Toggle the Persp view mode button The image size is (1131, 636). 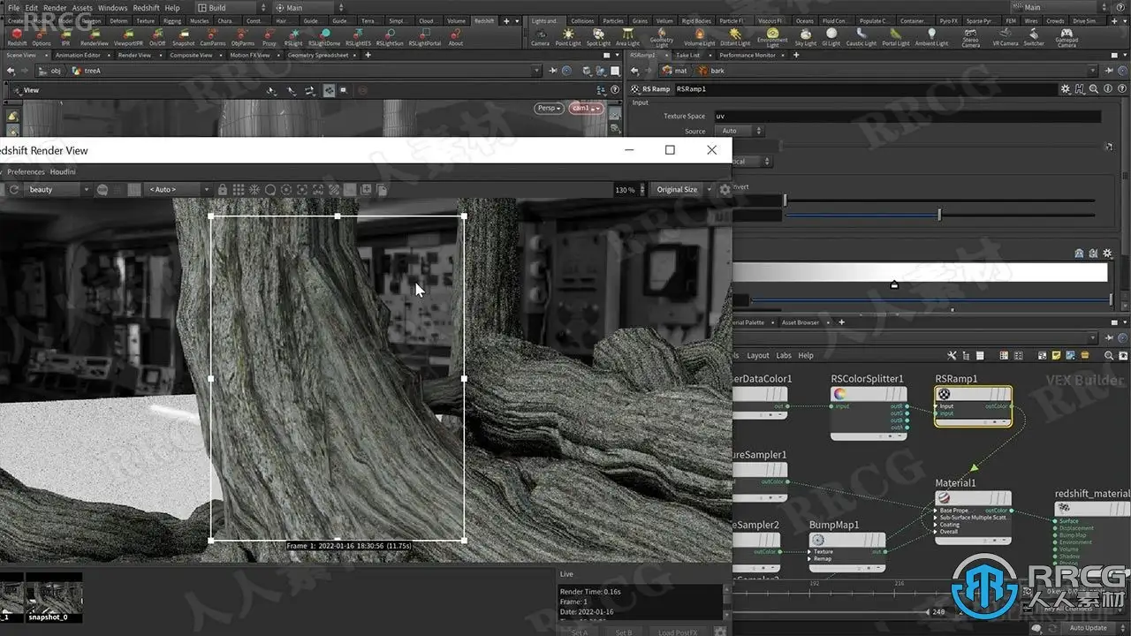(x=548, y=108)
